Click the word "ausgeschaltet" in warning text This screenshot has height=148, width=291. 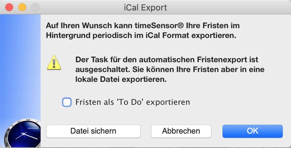[x=103, y=69]
